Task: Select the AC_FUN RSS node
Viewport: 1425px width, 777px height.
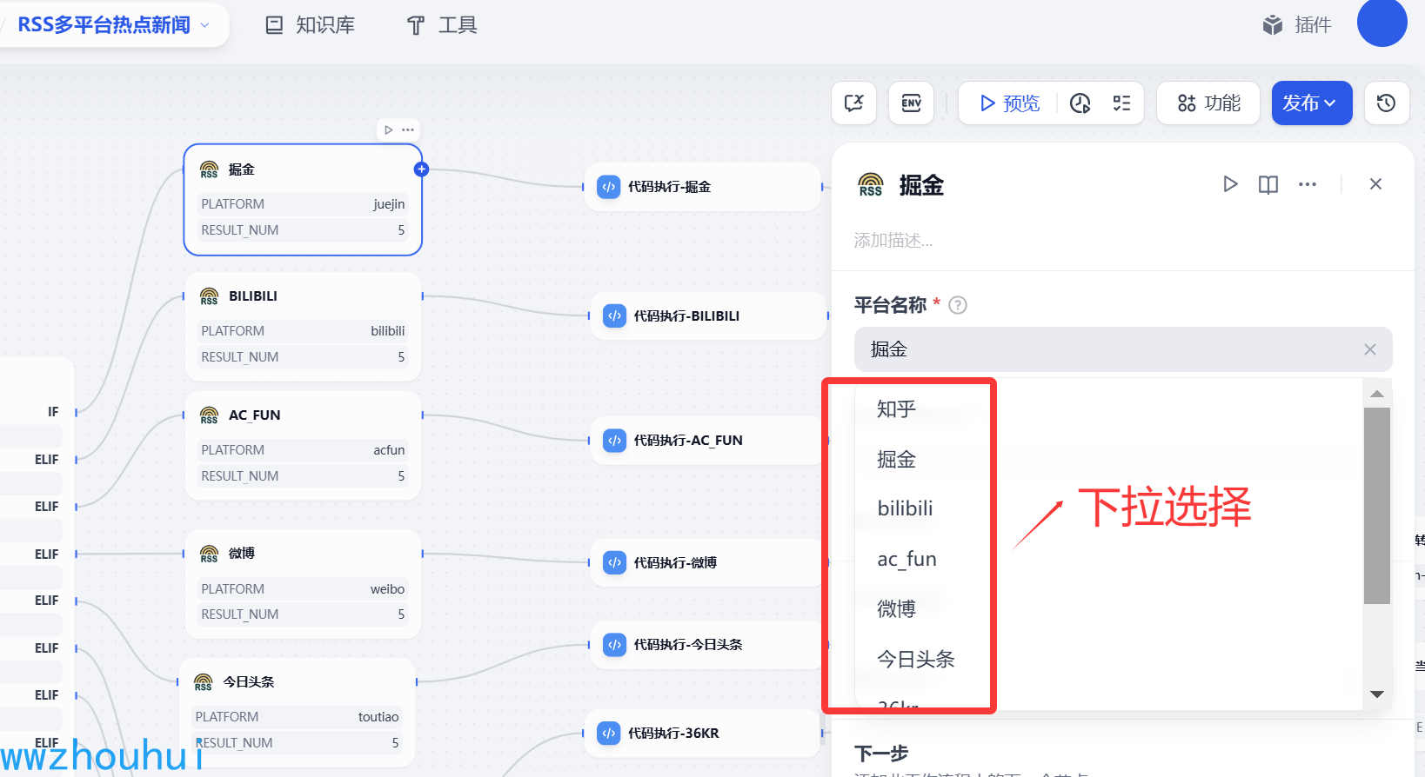Action: pos(303,446)
